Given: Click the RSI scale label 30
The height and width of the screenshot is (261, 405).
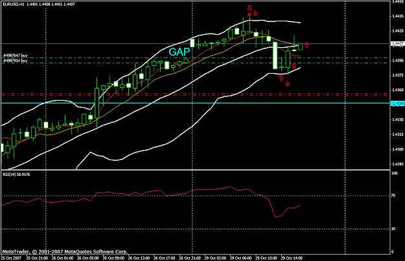Looking at the screenshot, I should (x=393, y=229).
